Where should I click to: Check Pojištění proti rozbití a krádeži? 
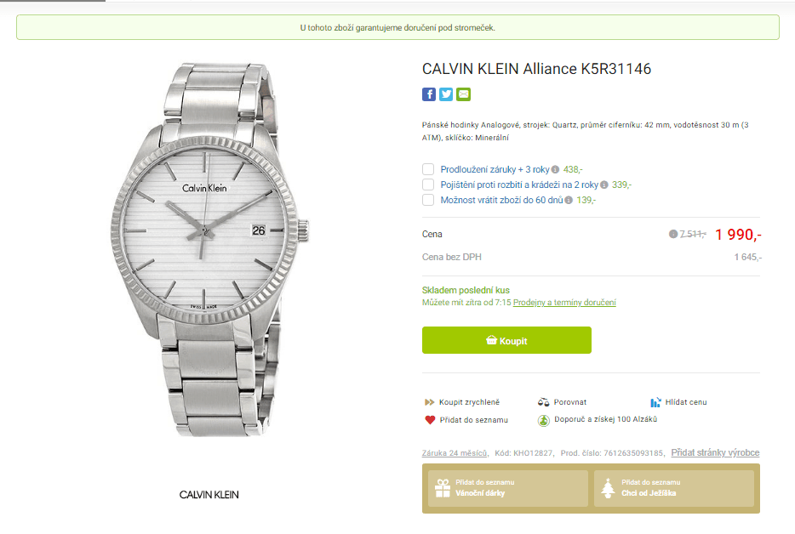coord(428,185)
